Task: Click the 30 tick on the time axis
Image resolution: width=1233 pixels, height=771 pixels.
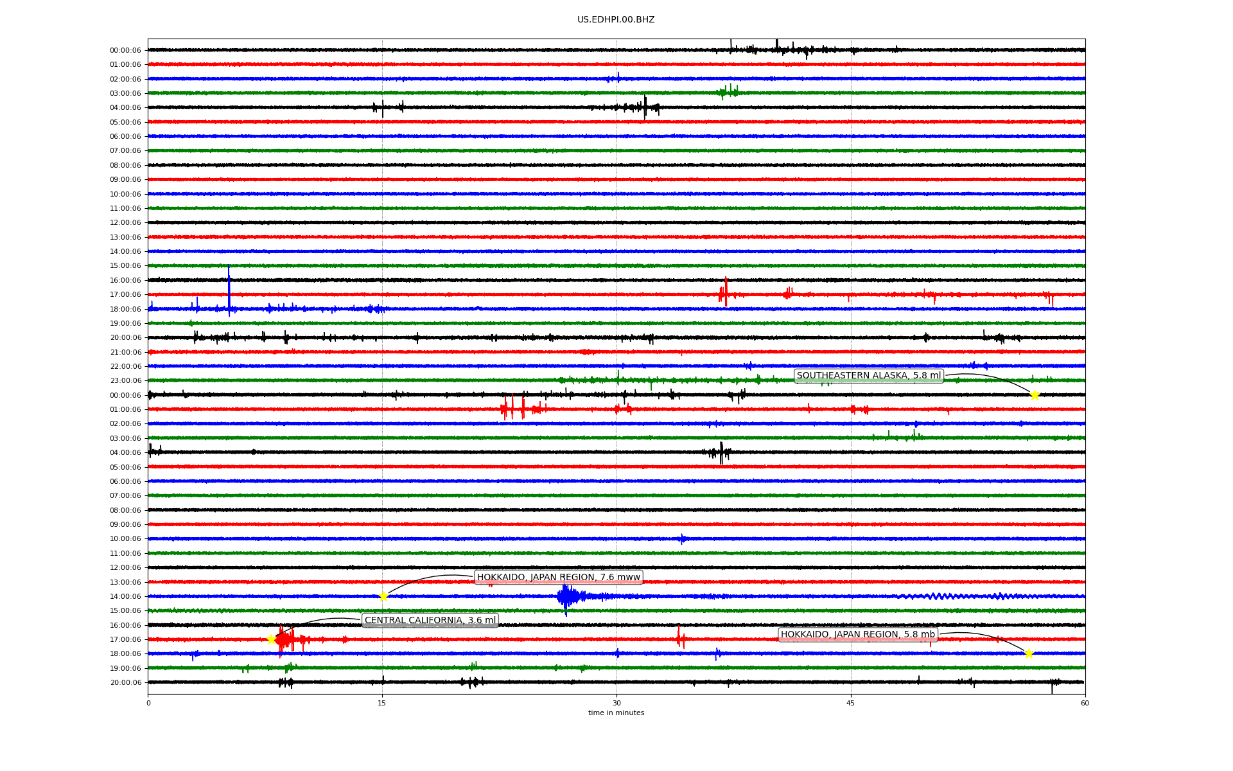Action: coord(616,703)
